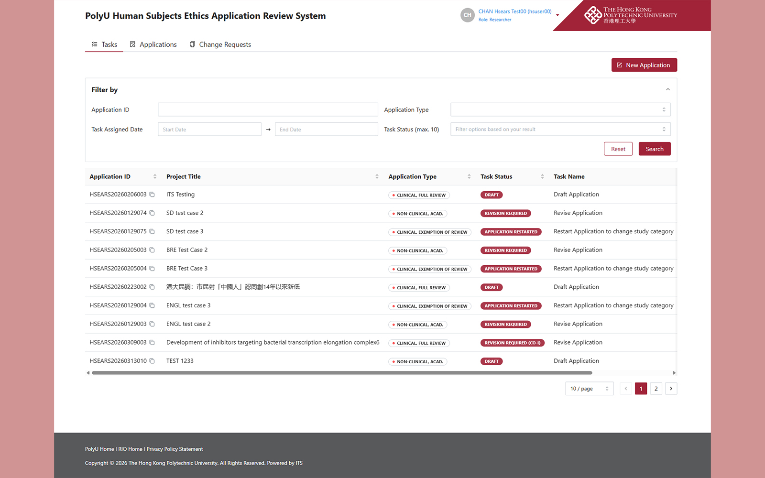765x478 pixels.
Task: Click project title ENGL test case 3
Action: 188,305
